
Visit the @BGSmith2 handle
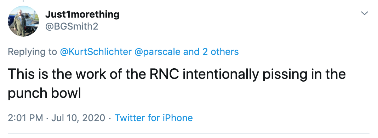(71, 26)
